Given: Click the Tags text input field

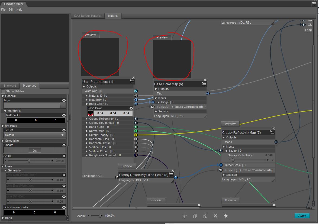Looking at the screenshot, I should 31,105.
